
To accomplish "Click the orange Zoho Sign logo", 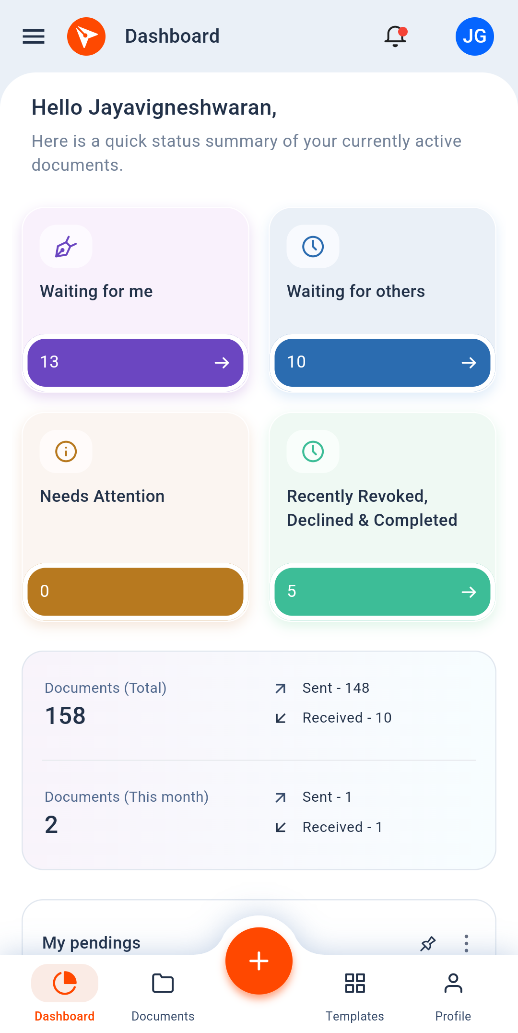I will (x=86, y=36).
